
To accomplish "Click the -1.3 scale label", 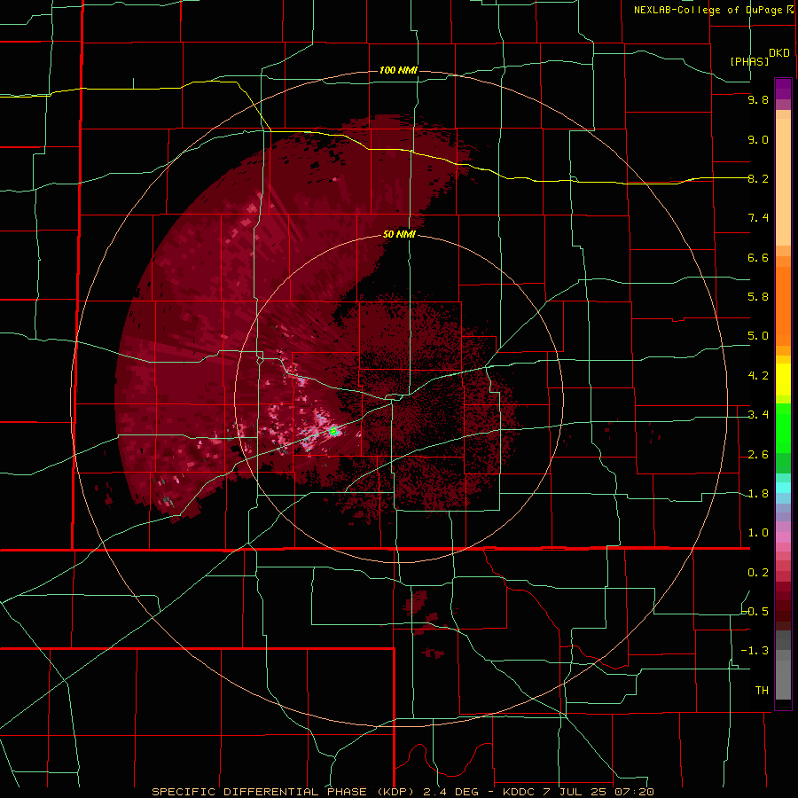I will tap(755, 651).
